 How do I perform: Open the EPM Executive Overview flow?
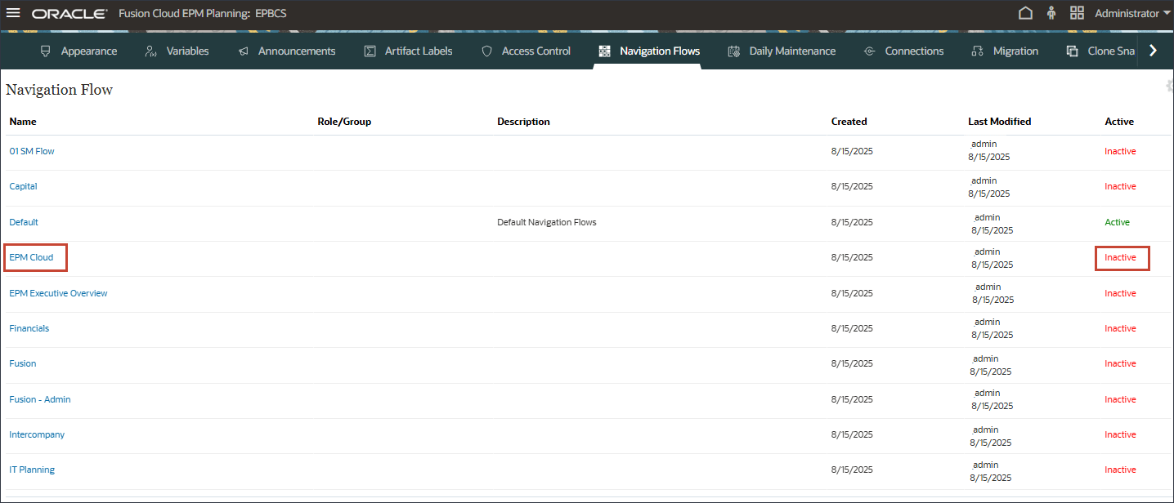[58, 293]
